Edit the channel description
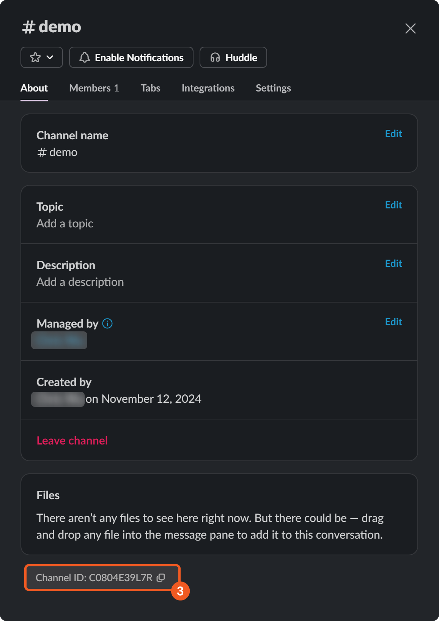The height and width of the screenshot is (621, 439). [393, 263]
